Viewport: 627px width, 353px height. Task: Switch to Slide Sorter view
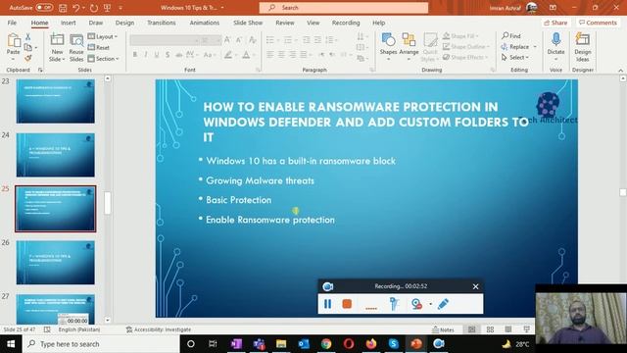coord(490,329)
